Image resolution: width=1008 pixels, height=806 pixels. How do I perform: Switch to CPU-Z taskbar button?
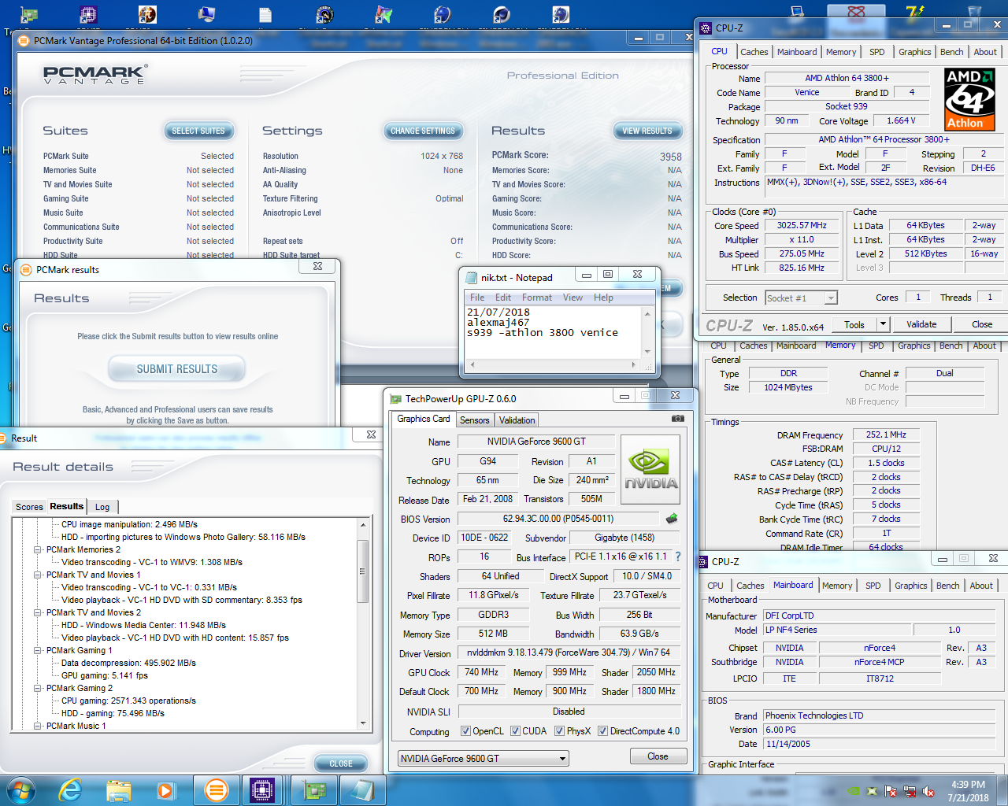262,789
